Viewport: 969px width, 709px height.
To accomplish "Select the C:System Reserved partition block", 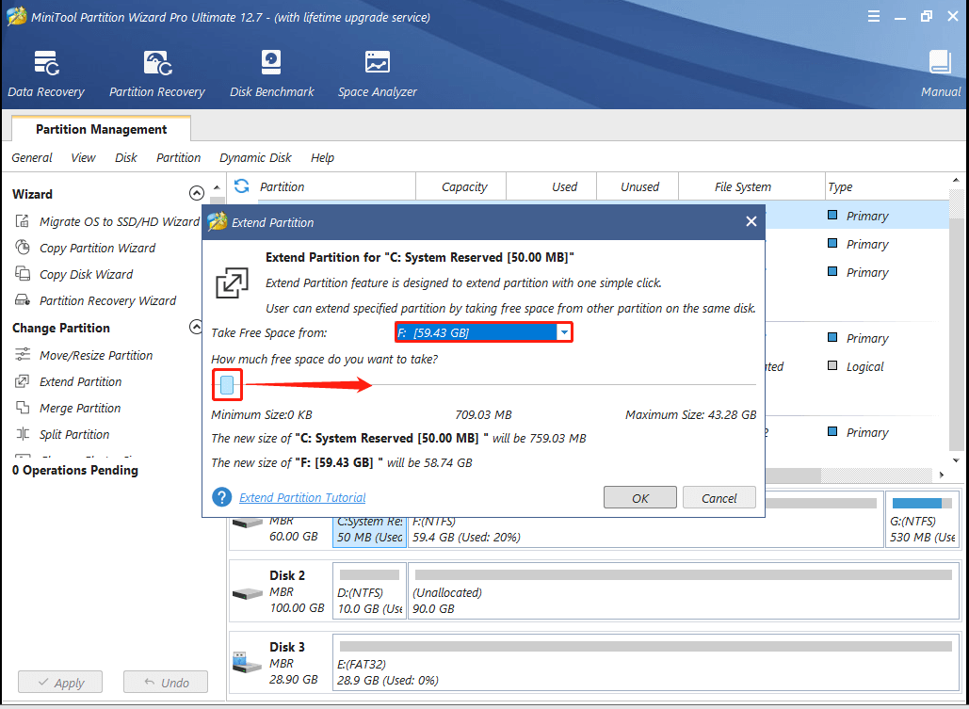I will coord(369,530).
